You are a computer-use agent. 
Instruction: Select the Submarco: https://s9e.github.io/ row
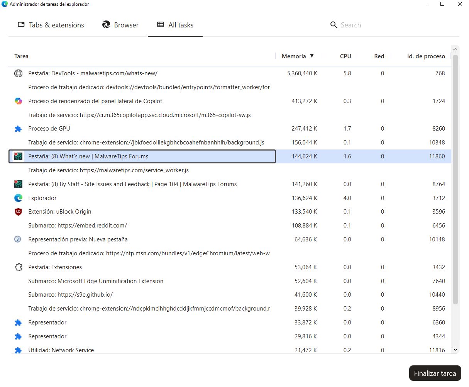(x=230, y=295)
